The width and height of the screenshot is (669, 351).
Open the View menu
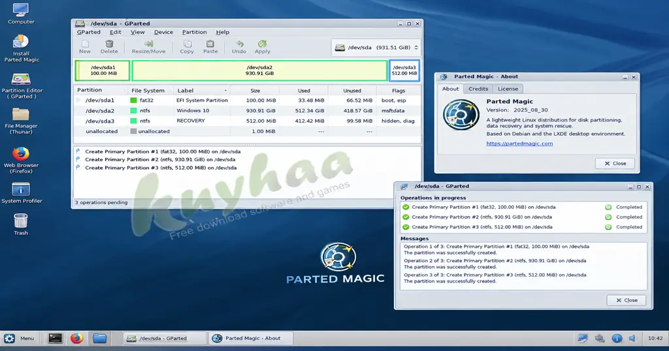[137, 32]
